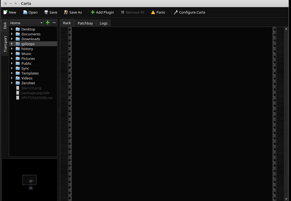Expand the Videos folder arrow
Screen dimensions: 291x201
(x=12, y=78)
